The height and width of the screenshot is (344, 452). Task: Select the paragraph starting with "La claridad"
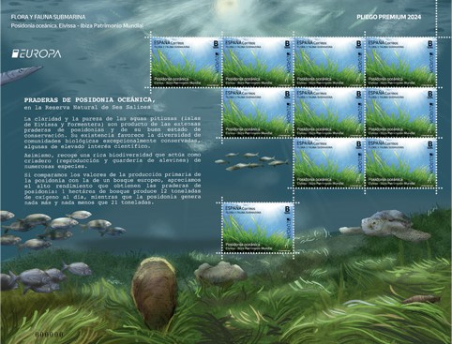click(x=113, y=132)
